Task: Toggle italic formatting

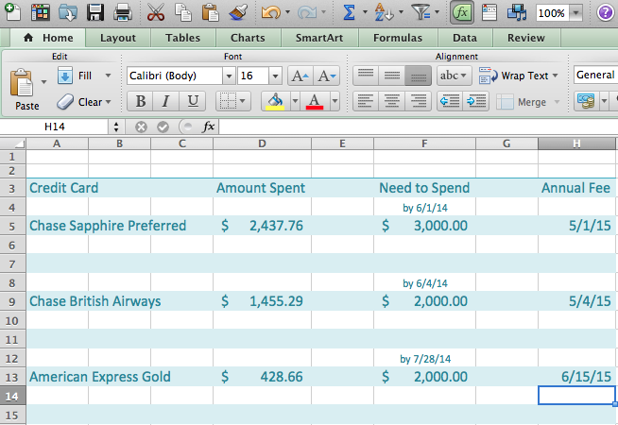Action: [166, 102]
